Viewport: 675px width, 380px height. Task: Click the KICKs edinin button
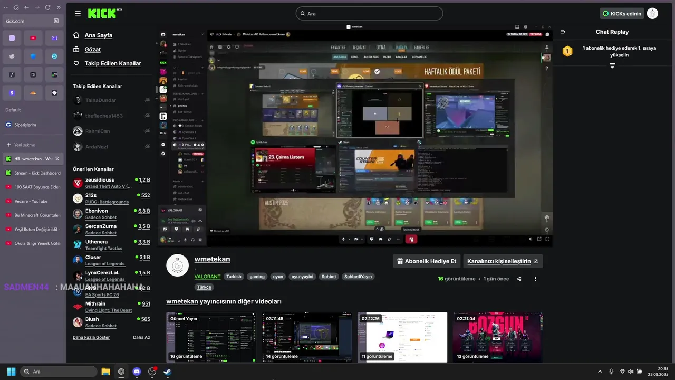[x=622, y=13]
